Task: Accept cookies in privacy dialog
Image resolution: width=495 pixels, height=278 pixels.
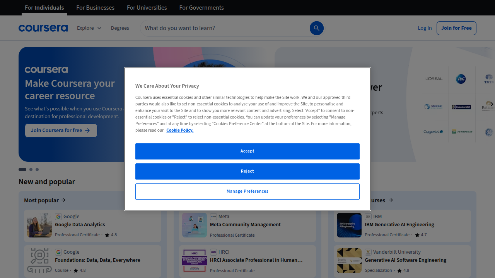Action: 247,151
